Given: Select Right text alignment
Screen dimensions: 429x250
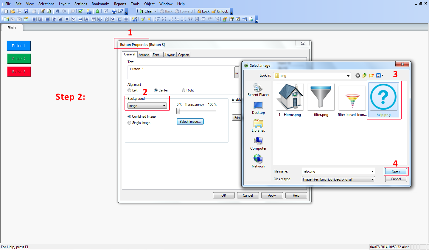Looking at the screenshot, I should pyautogui.click(x=184, y=90).
